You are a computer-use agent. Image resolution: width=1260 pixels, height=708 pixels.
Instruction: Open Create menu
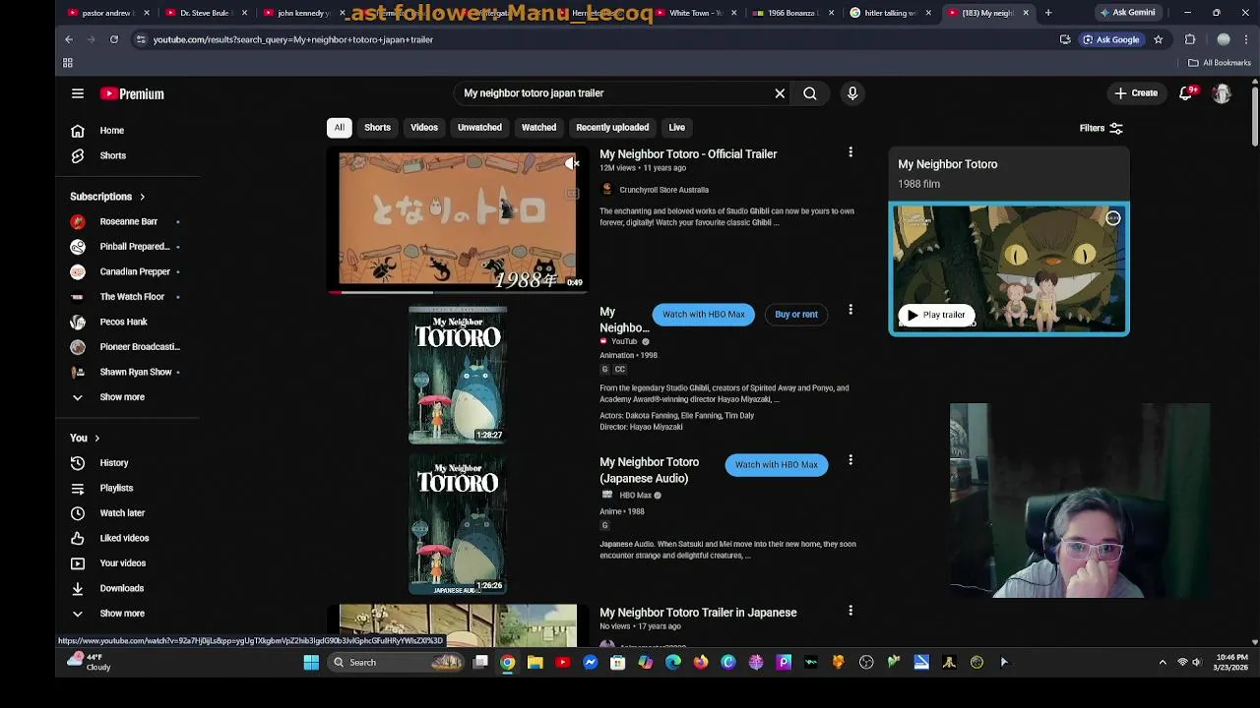1136,93
